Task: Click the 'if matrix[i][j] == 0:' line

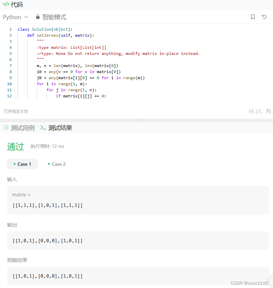Action: click(x=81, y=96)
